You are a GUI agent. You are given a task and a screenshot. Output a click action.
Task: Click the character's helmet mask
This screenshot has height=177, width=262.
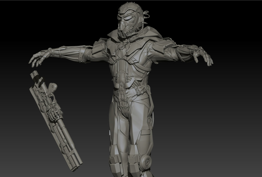tap(131, 20)
